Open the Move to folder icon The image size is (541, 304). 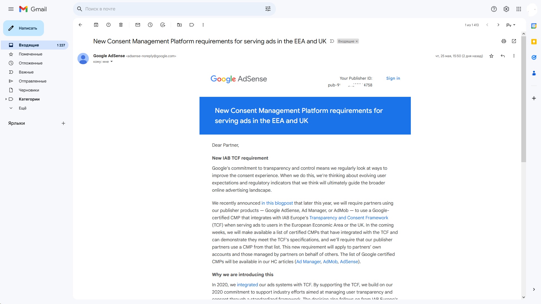179,25
